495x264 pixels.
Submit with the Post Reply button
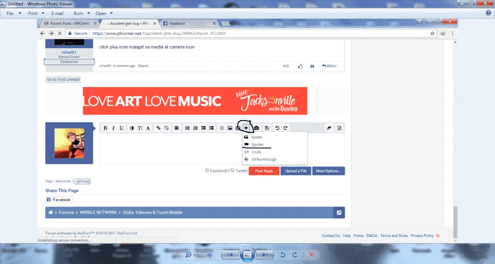[264, 171]
